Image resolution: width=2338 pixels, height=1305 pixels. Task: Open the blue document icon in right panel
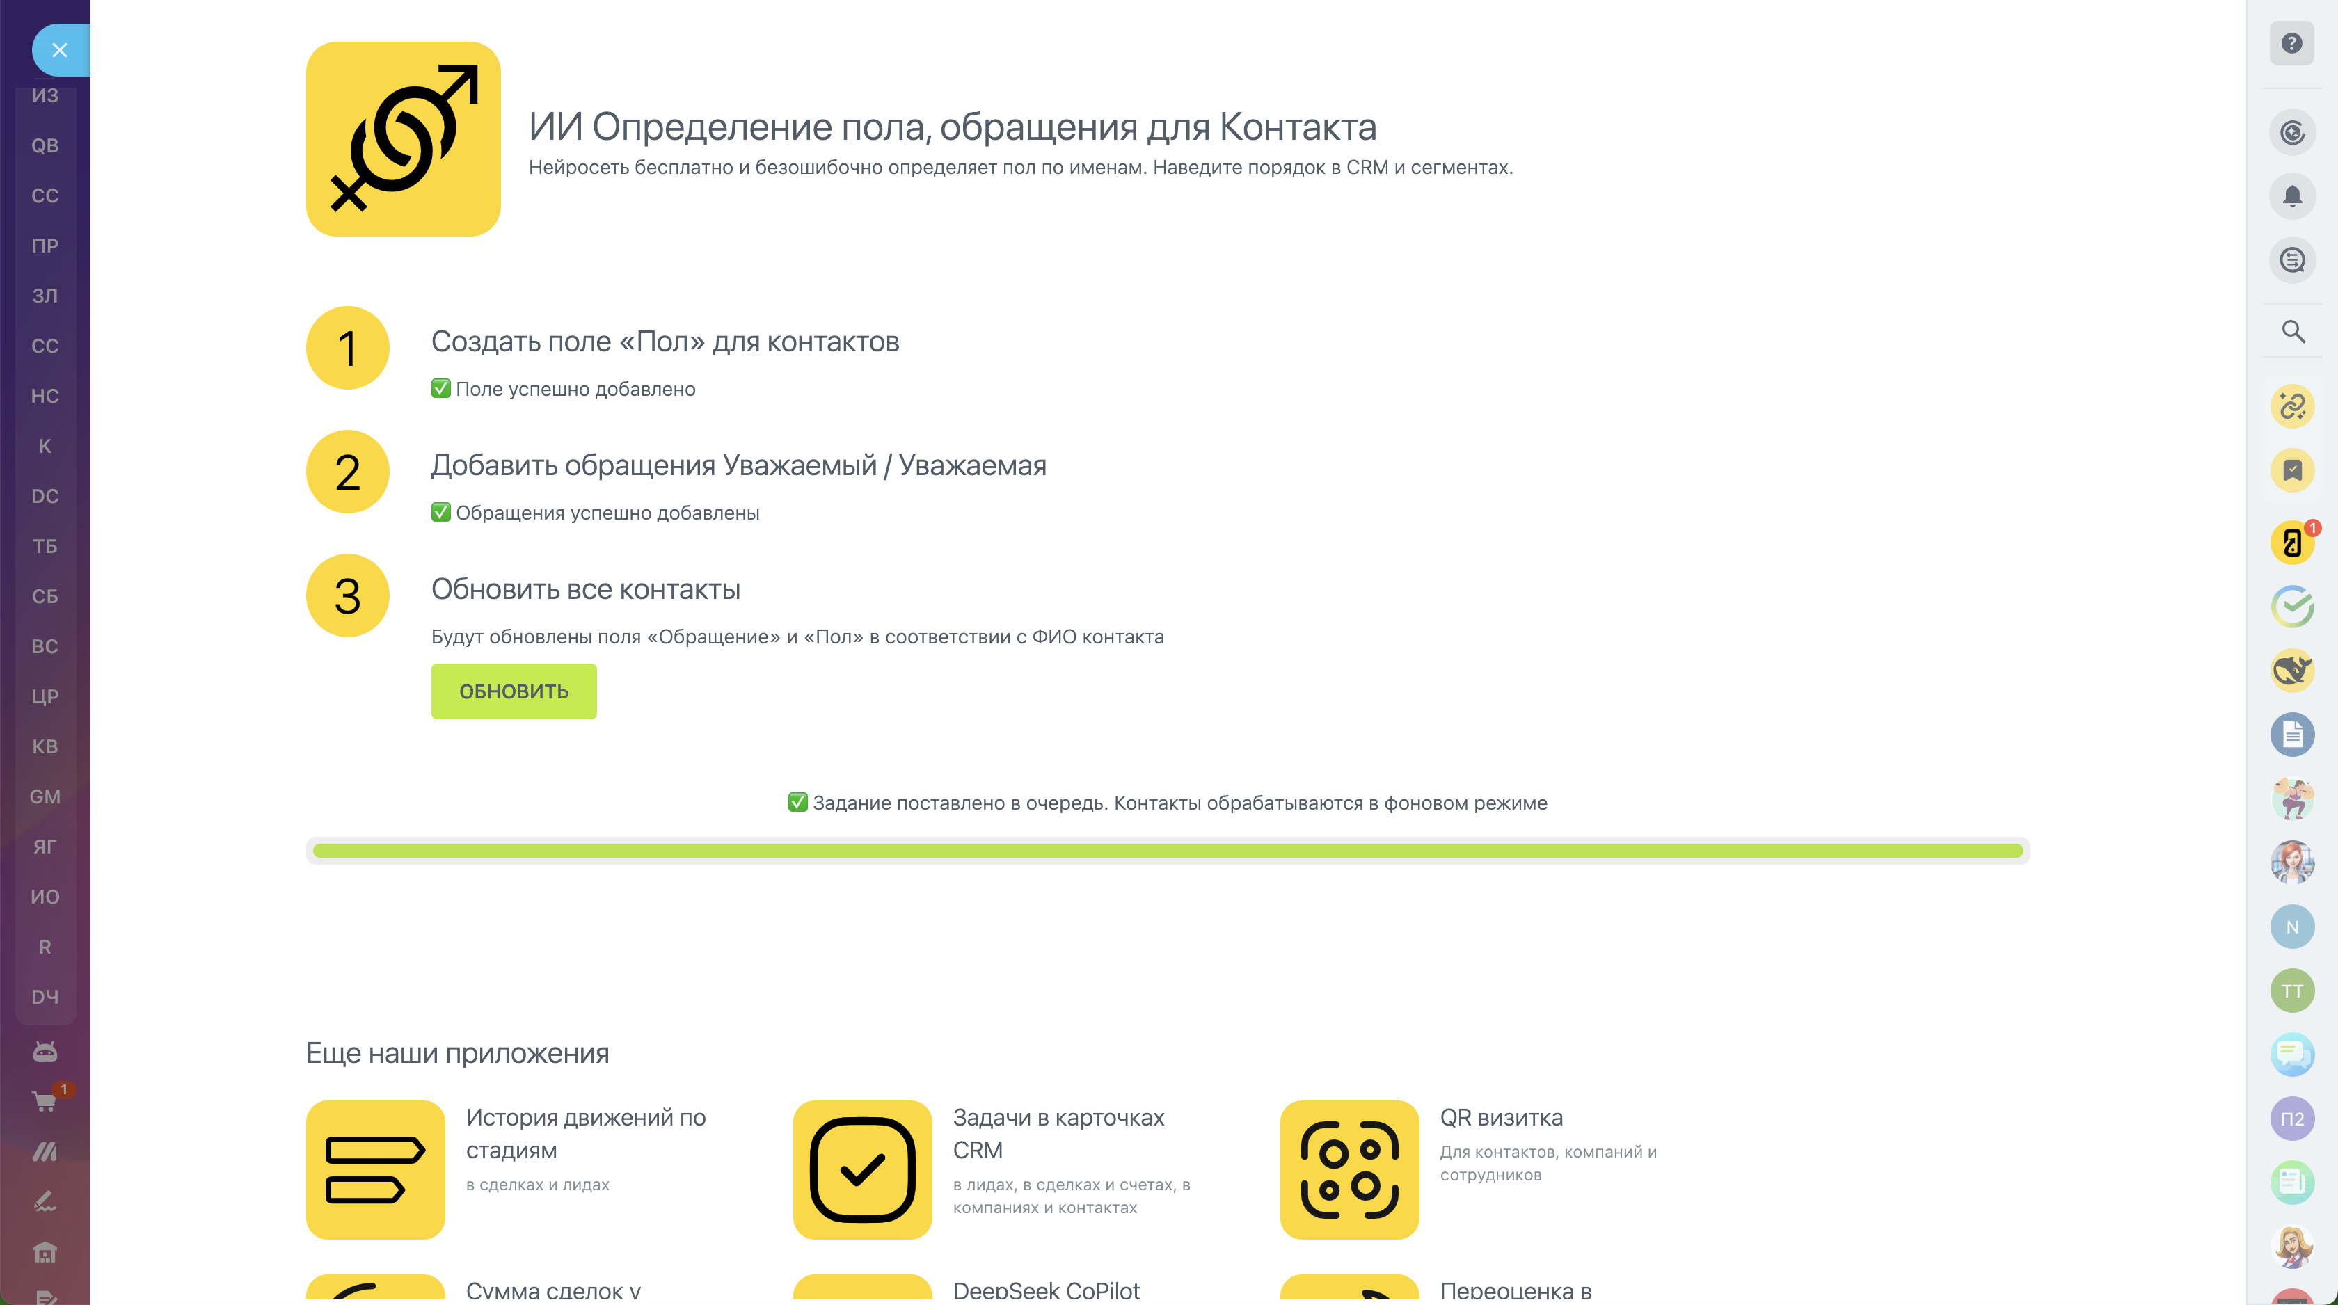point(2291,734)
